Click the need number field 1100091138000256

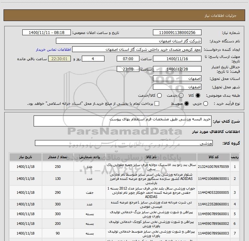tap(177, 33)
